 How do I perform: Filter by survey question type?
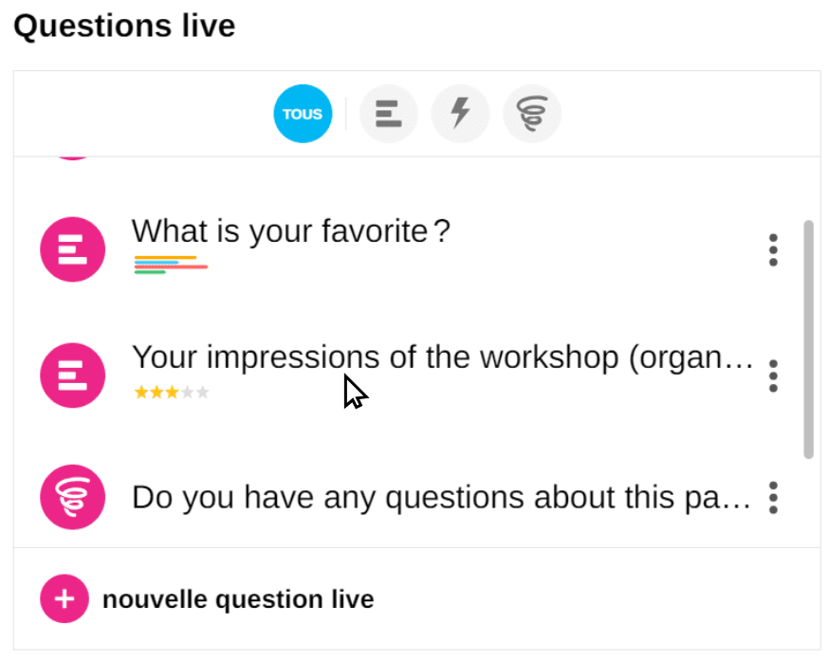pos(389,115)
